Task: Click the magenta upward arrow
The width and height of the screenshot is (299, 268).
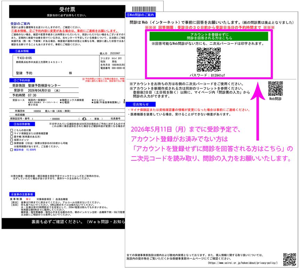Action: click(258, 111)
